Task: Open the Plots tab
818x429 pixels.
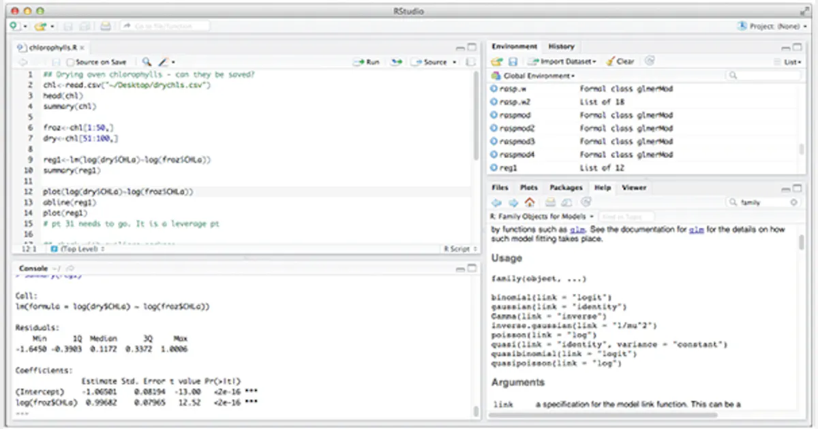Action: tap(529, 187)
